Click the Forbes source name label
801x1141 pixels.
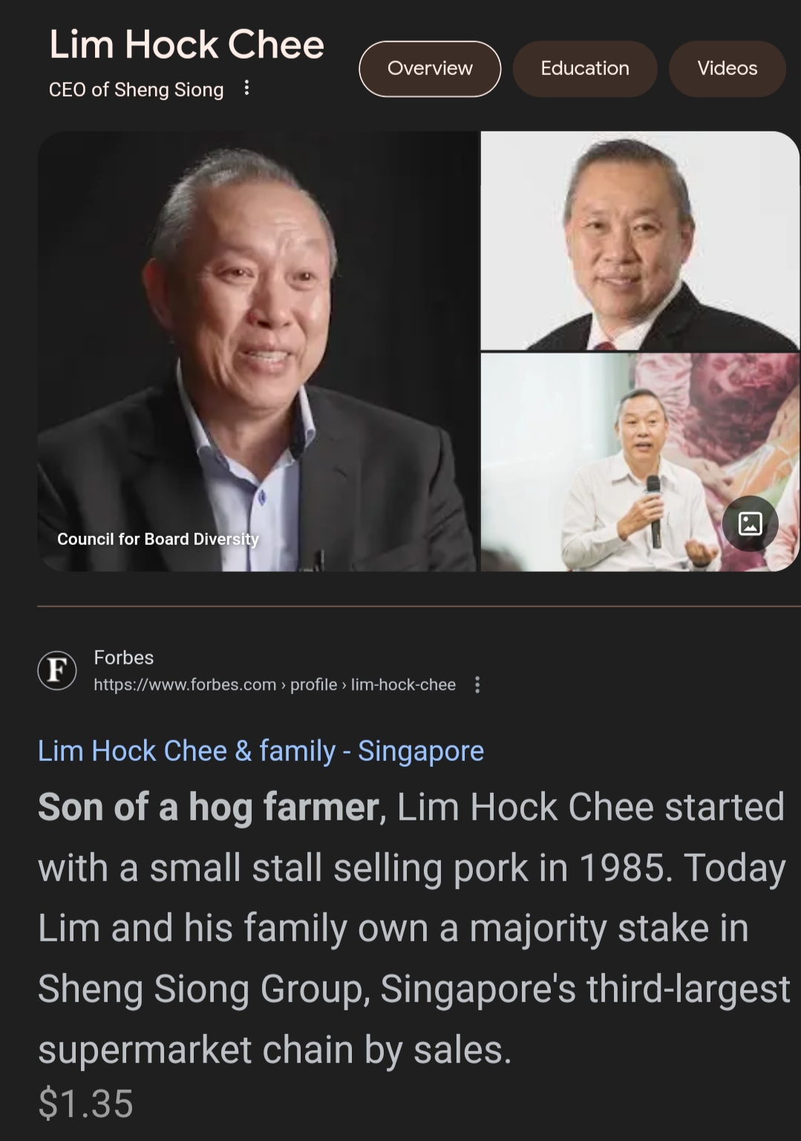click(123, 658)
